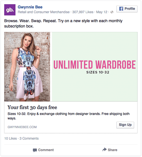Open the Gwynnie Bee page name link

(x=30, y=7)
